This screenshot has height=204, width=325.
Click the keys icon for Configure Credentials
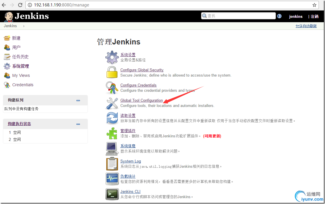[x=112, y=88]
